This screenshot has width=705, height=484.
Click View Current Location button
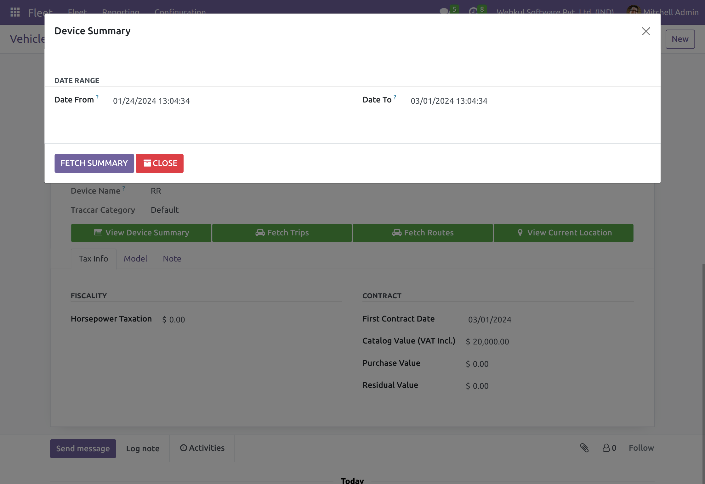(x=563, y=233)
